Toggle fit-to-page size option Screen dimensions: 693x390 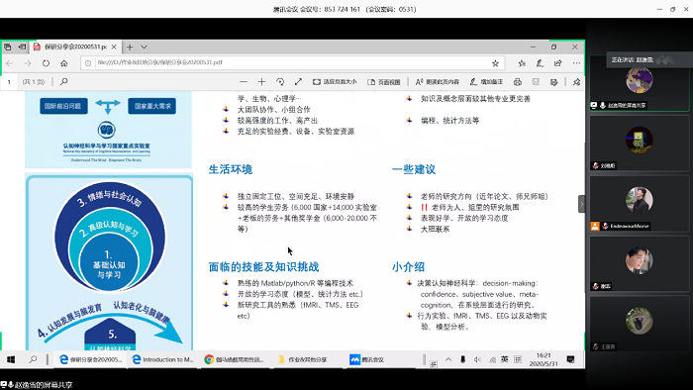click(335, 82)
